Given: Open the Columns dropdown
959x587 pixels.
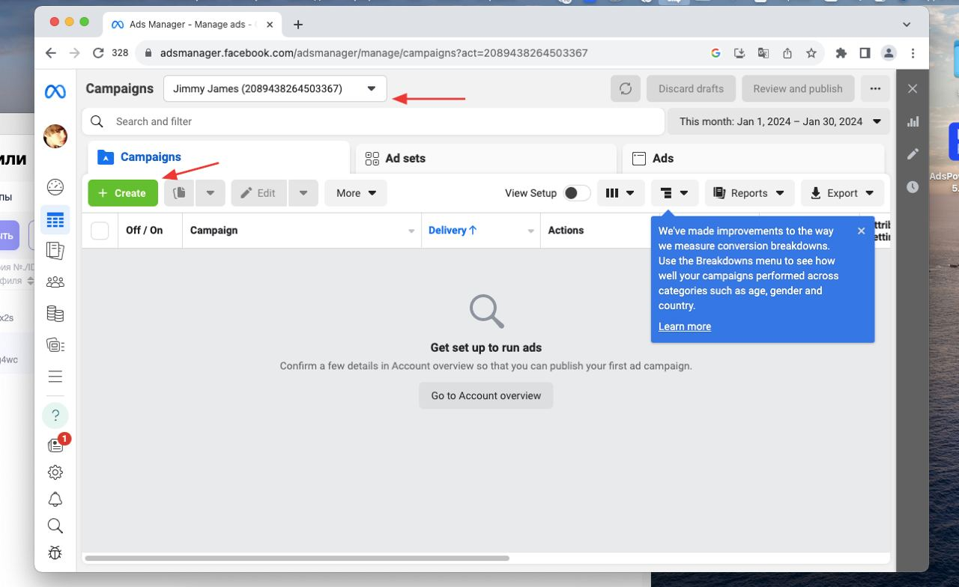Looking at the screenshot, I should tap(621, 193).
